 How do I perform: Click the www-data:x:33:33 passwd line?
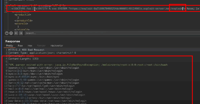click(47, 101)
